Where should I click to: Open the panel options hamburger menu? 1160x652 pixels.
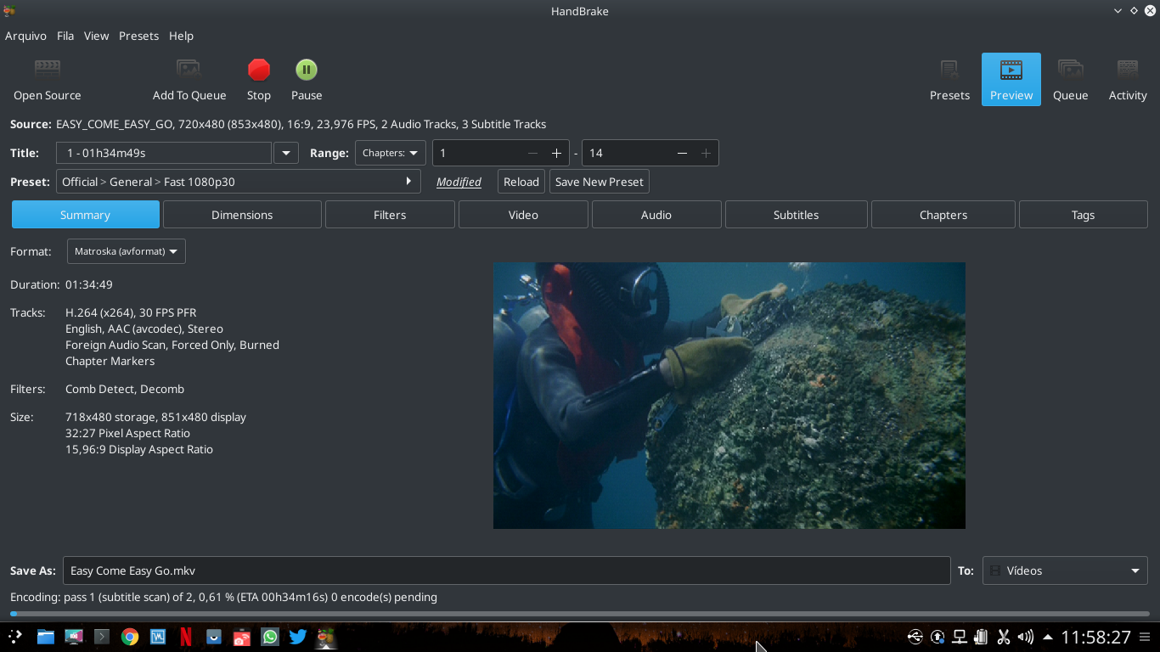(x=1145, y=637)
